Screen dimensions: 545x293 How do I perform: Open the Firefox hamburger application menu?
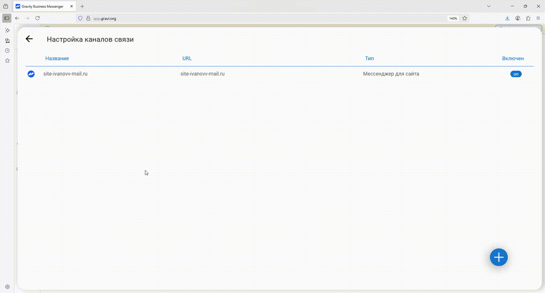[538, 18]
